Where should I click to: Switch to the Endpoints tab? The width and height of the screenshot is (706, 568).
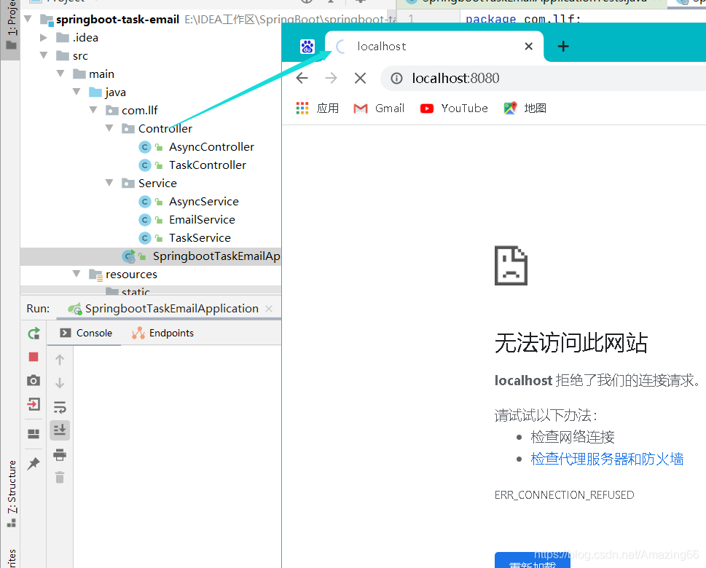[x=163, y=333]
